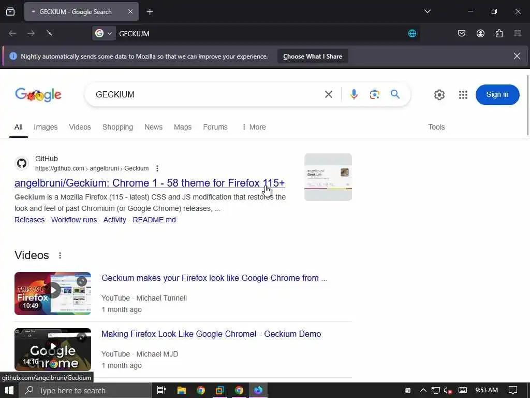Go back with the back arrow
Viewport: 530px width, 398px height.
(x=12, y=33)
